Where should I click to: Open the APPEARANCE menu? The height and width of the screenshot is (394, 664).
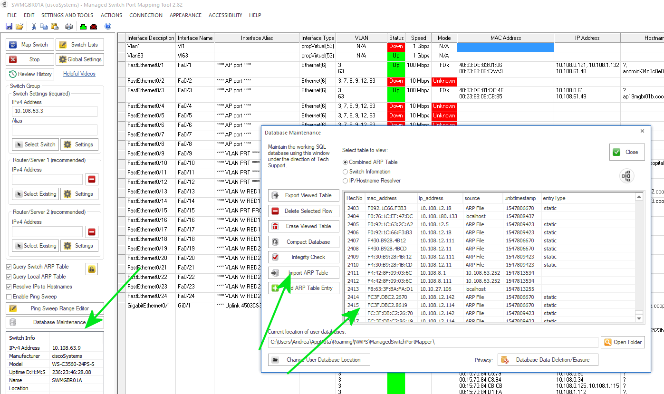pos(185,15)
